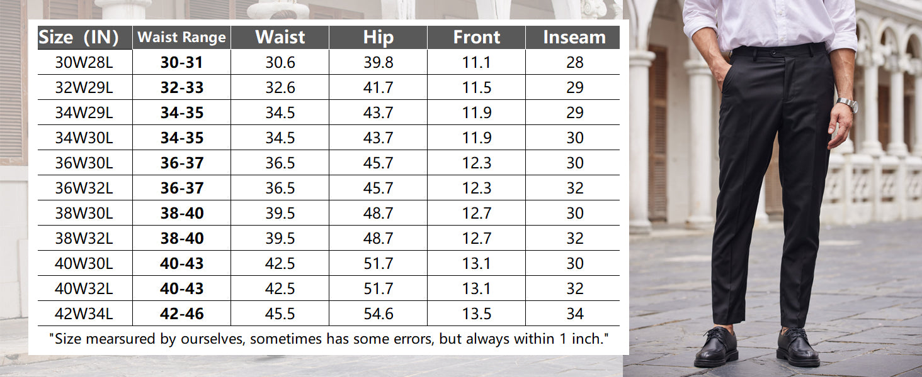Viewport: 922px width, 377px height.
Task: Pick the 38W30L size label
Action: [x=84, y=214]
